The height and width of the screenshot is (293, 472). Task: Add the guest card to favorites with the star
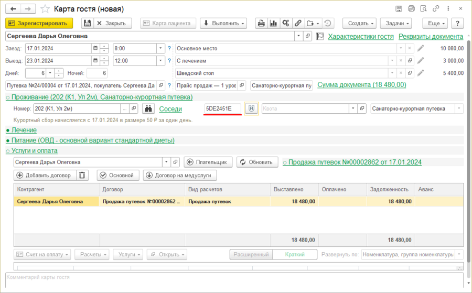pos(45,9)
